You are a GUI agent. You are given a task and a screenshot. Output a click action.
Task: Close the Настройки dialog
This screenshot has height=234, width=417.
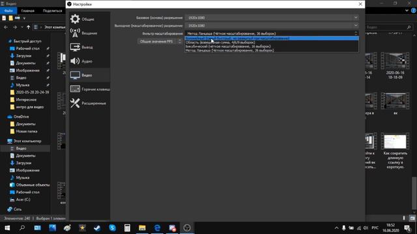[x=360, y=4]
